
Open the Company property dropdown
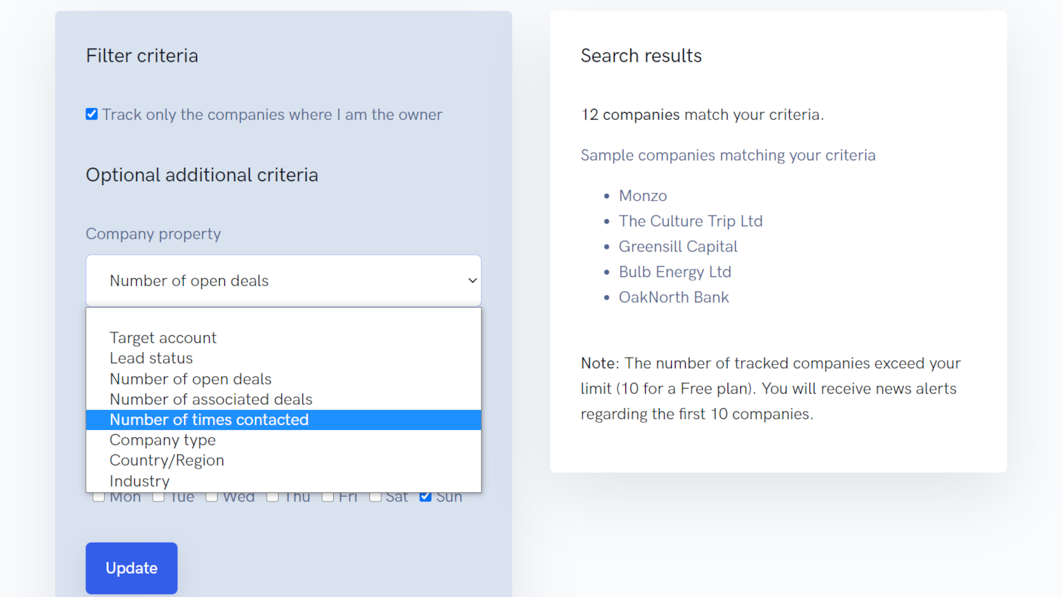pos(283,281)
